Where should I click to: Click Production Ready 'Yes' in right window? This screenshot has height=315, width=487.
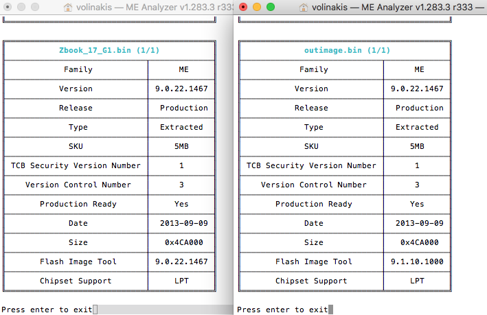click(417, 205)
